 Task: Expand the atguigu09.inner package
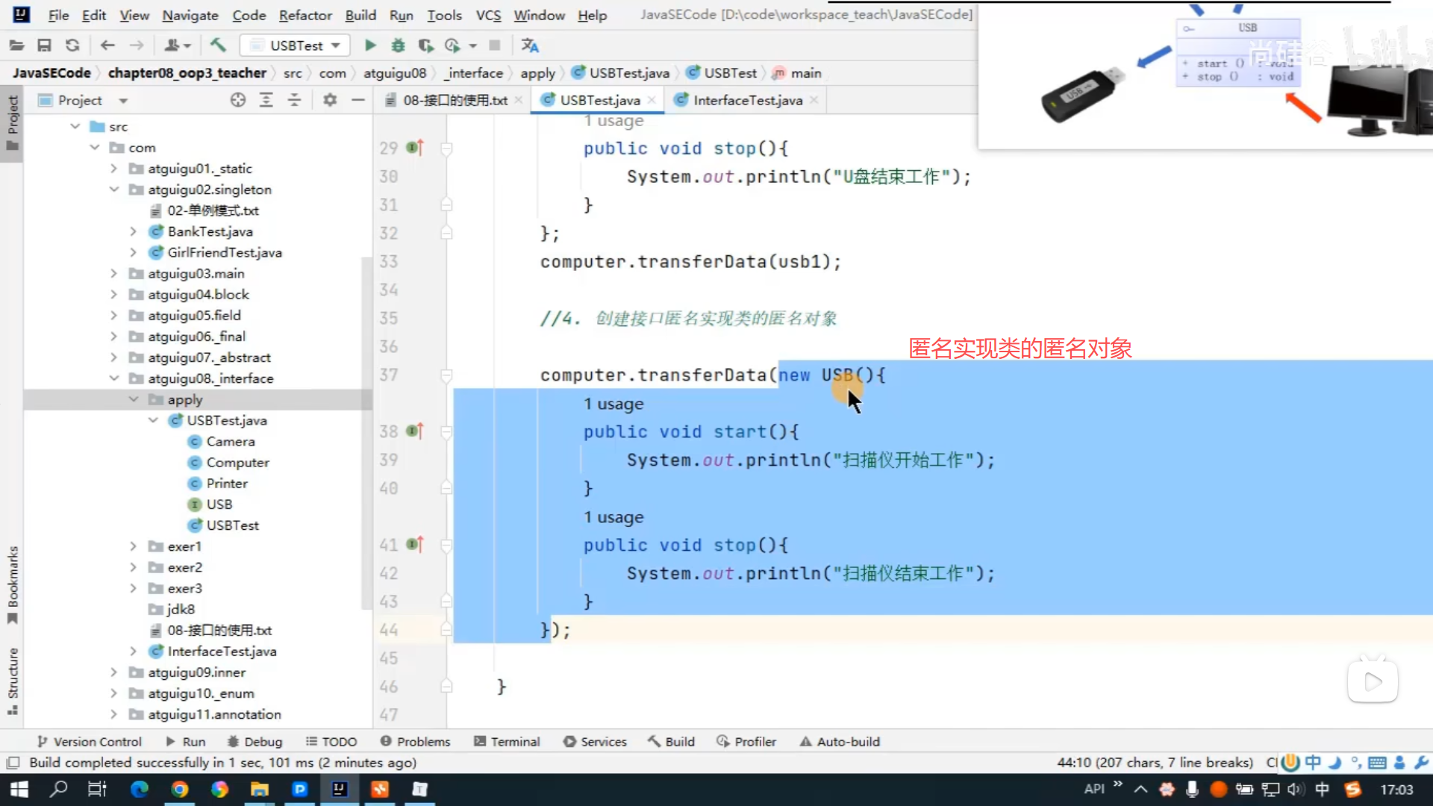114,672
